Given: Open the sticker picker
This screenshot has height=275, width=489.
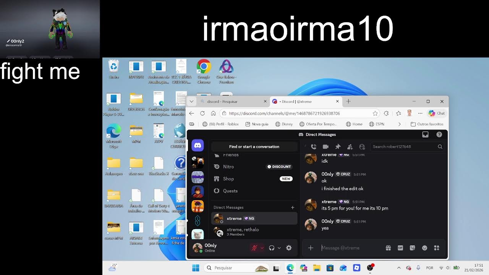Looking at the screenshot, I should click(x=413, y=248).
